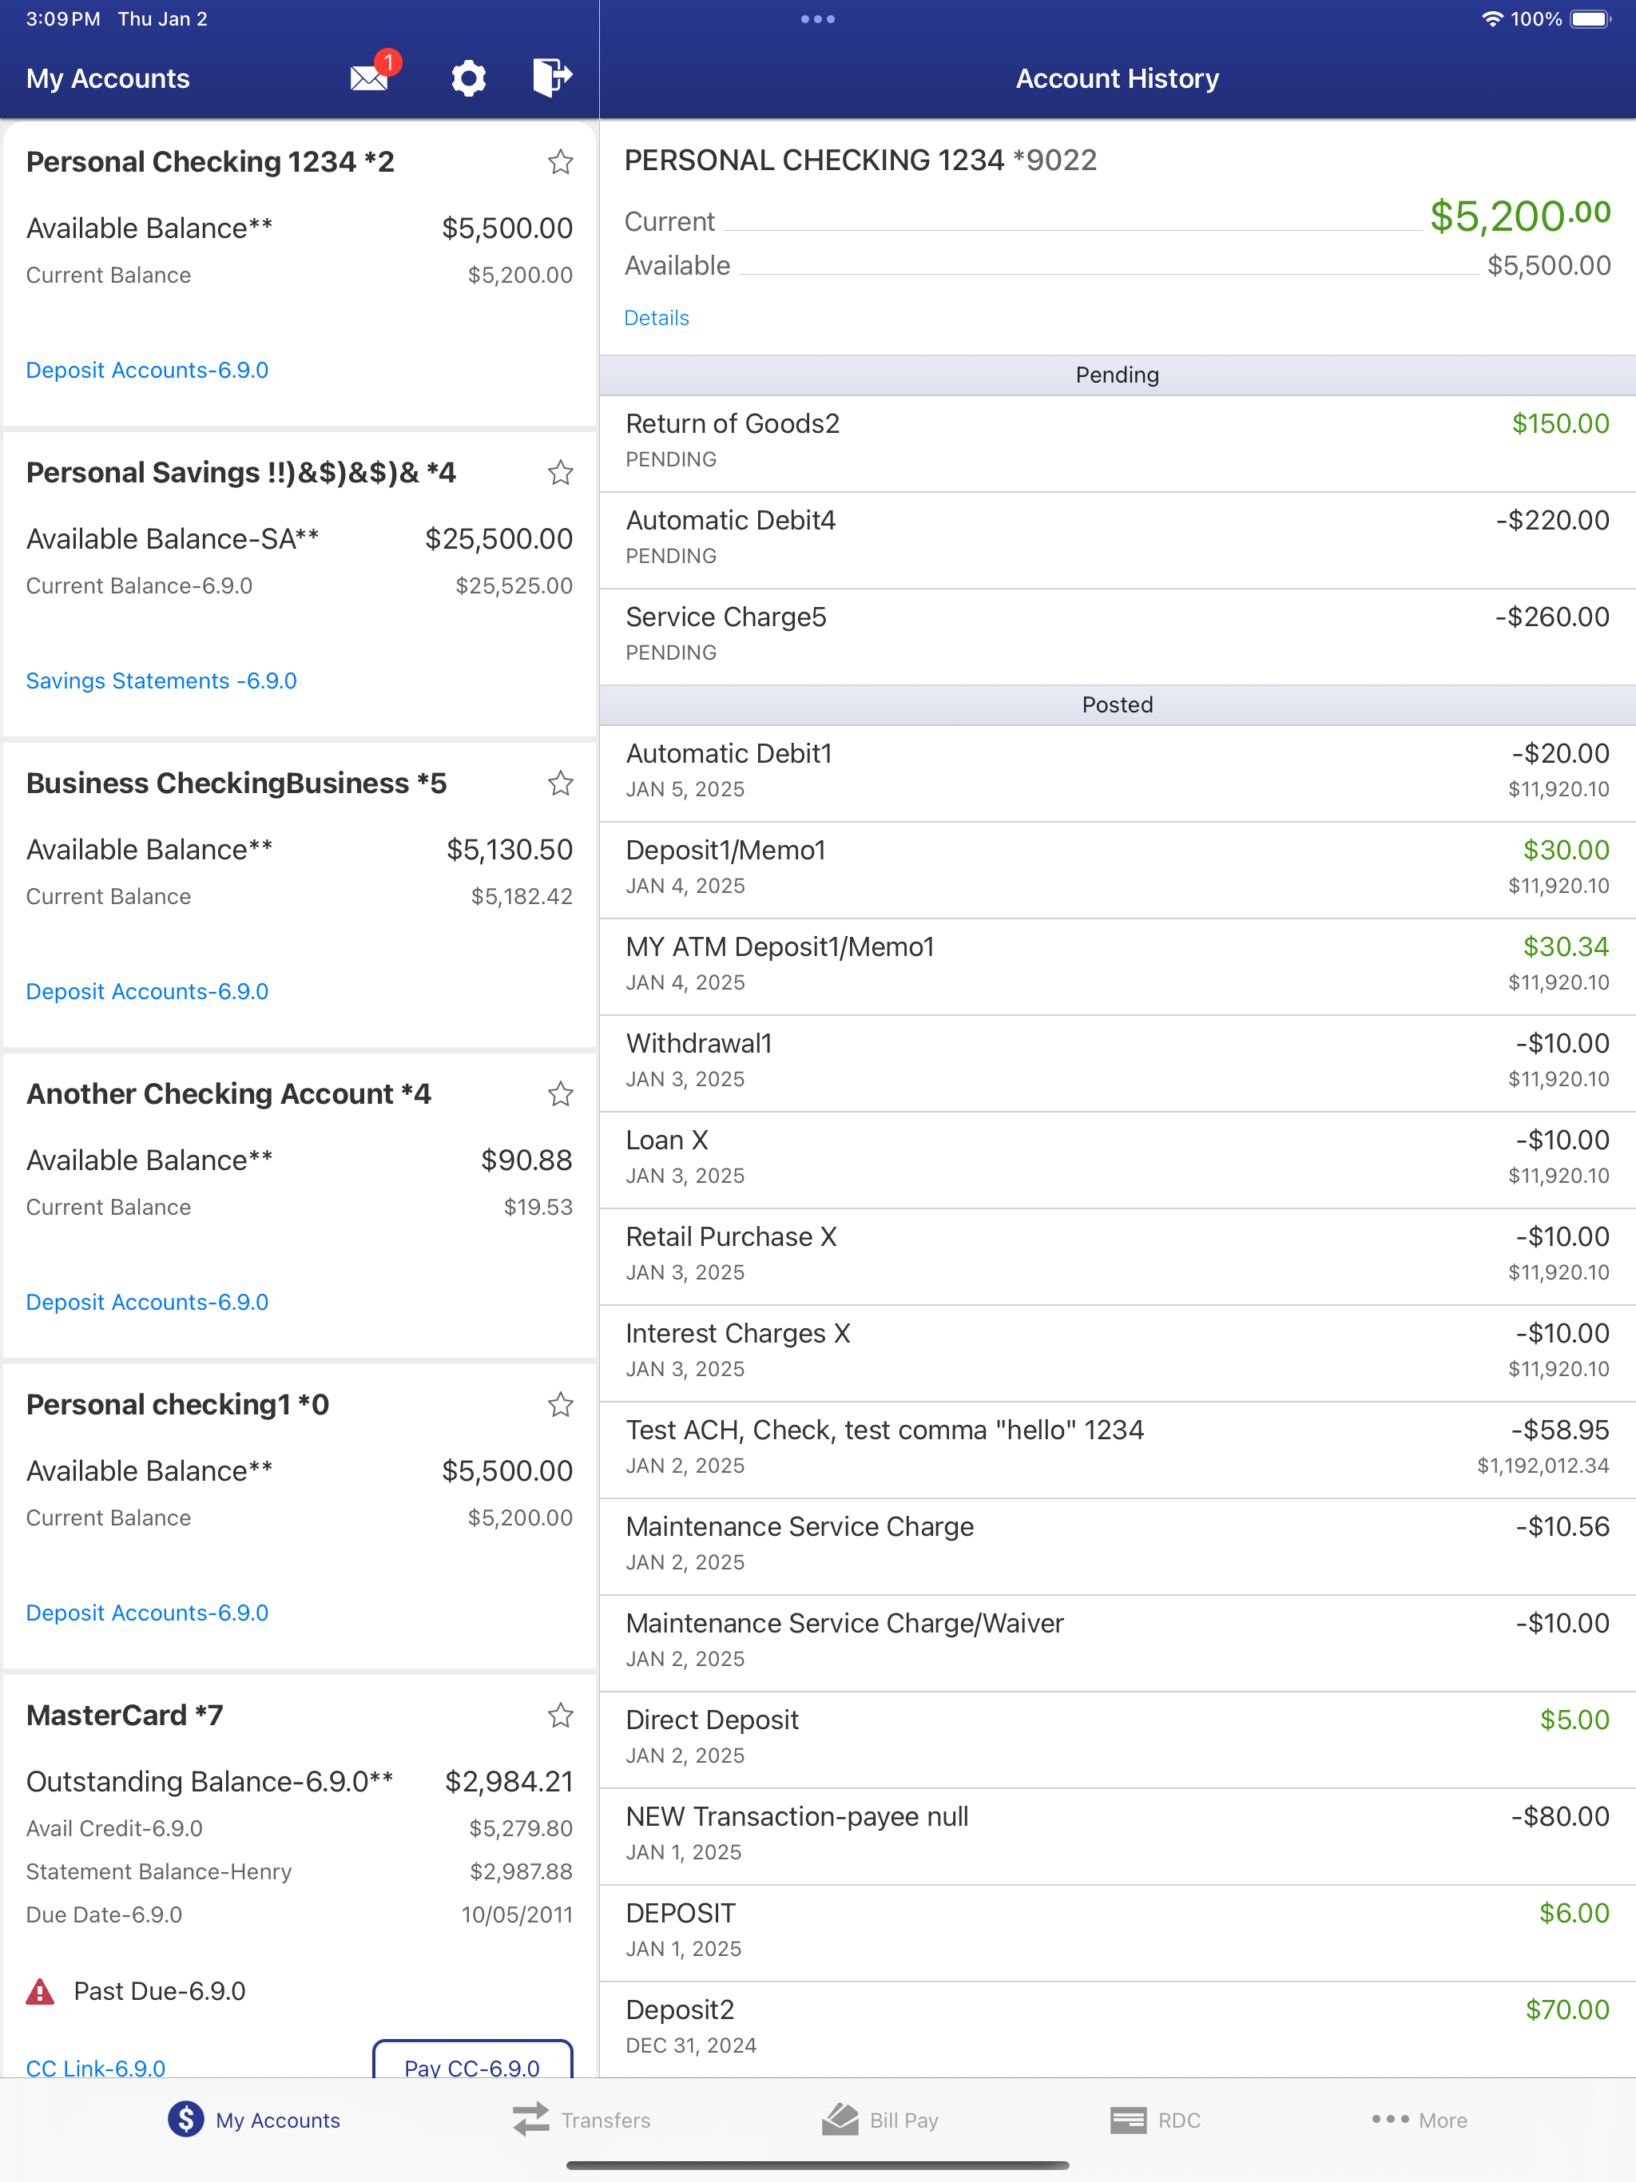Open the CC Link-6.9.0 link
The height and width of the screenshot is (2182, 1636).
click(x=96, y=2068)
